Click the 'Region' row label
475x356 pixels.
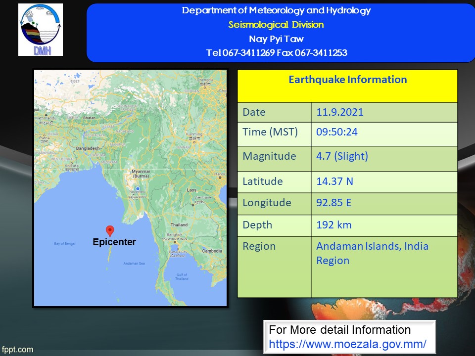coord(259,246)
